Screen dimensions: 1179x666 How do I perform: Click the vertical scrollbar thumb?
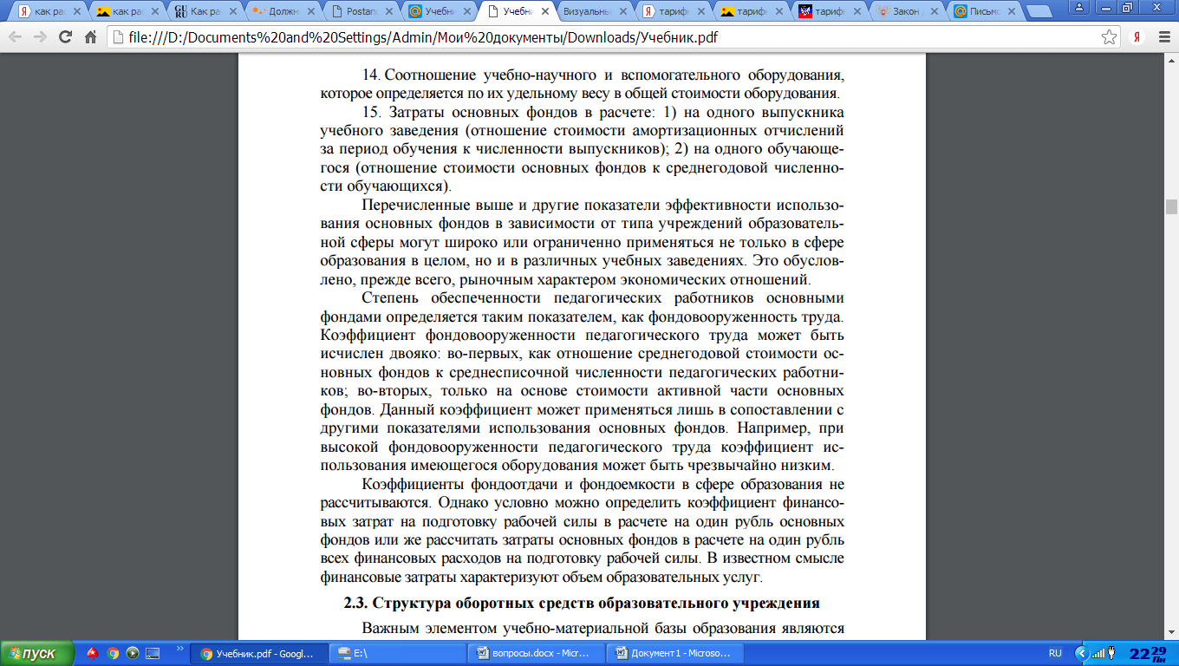click(x=1171, y=206)
